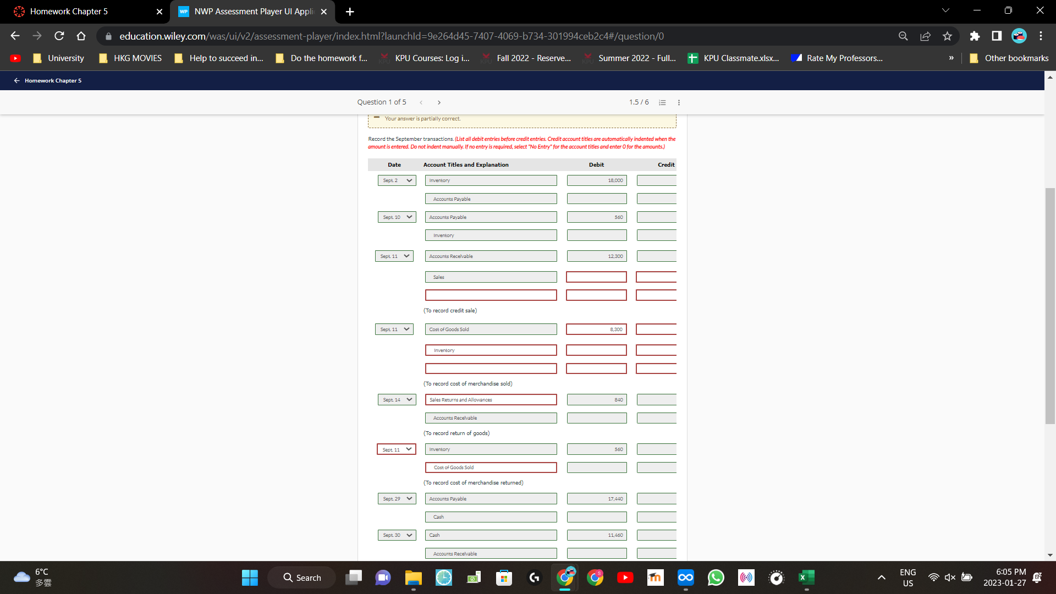1056x594 pixels.
Task: Click the scrollbar up arrow
Action: [1050, 77]
